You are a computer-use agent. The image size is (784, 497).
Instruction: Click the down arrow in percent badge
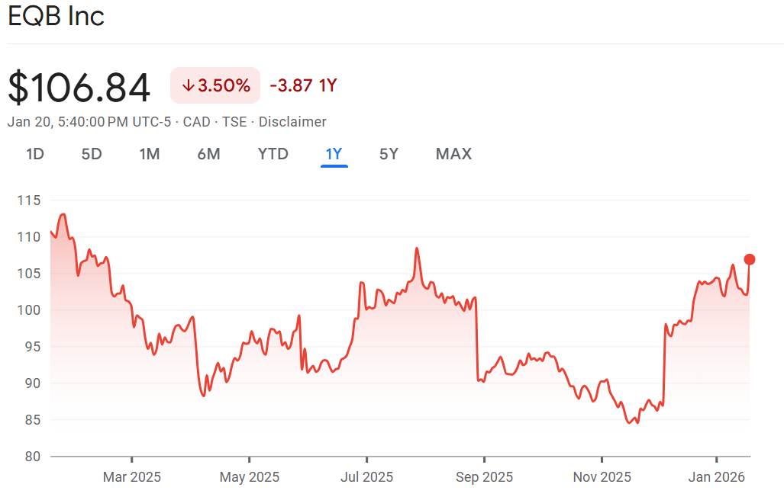click(x=188, y=85)
